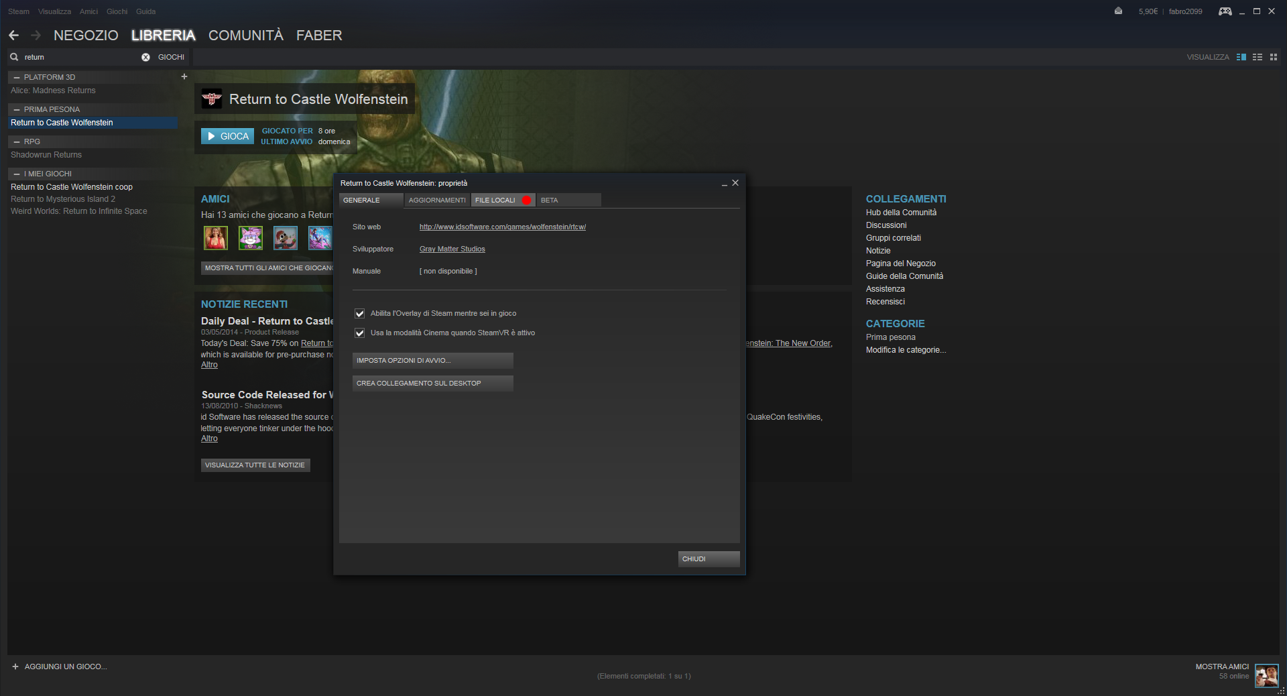
Task: Switch library to detail view
Action: point(1241,57)
